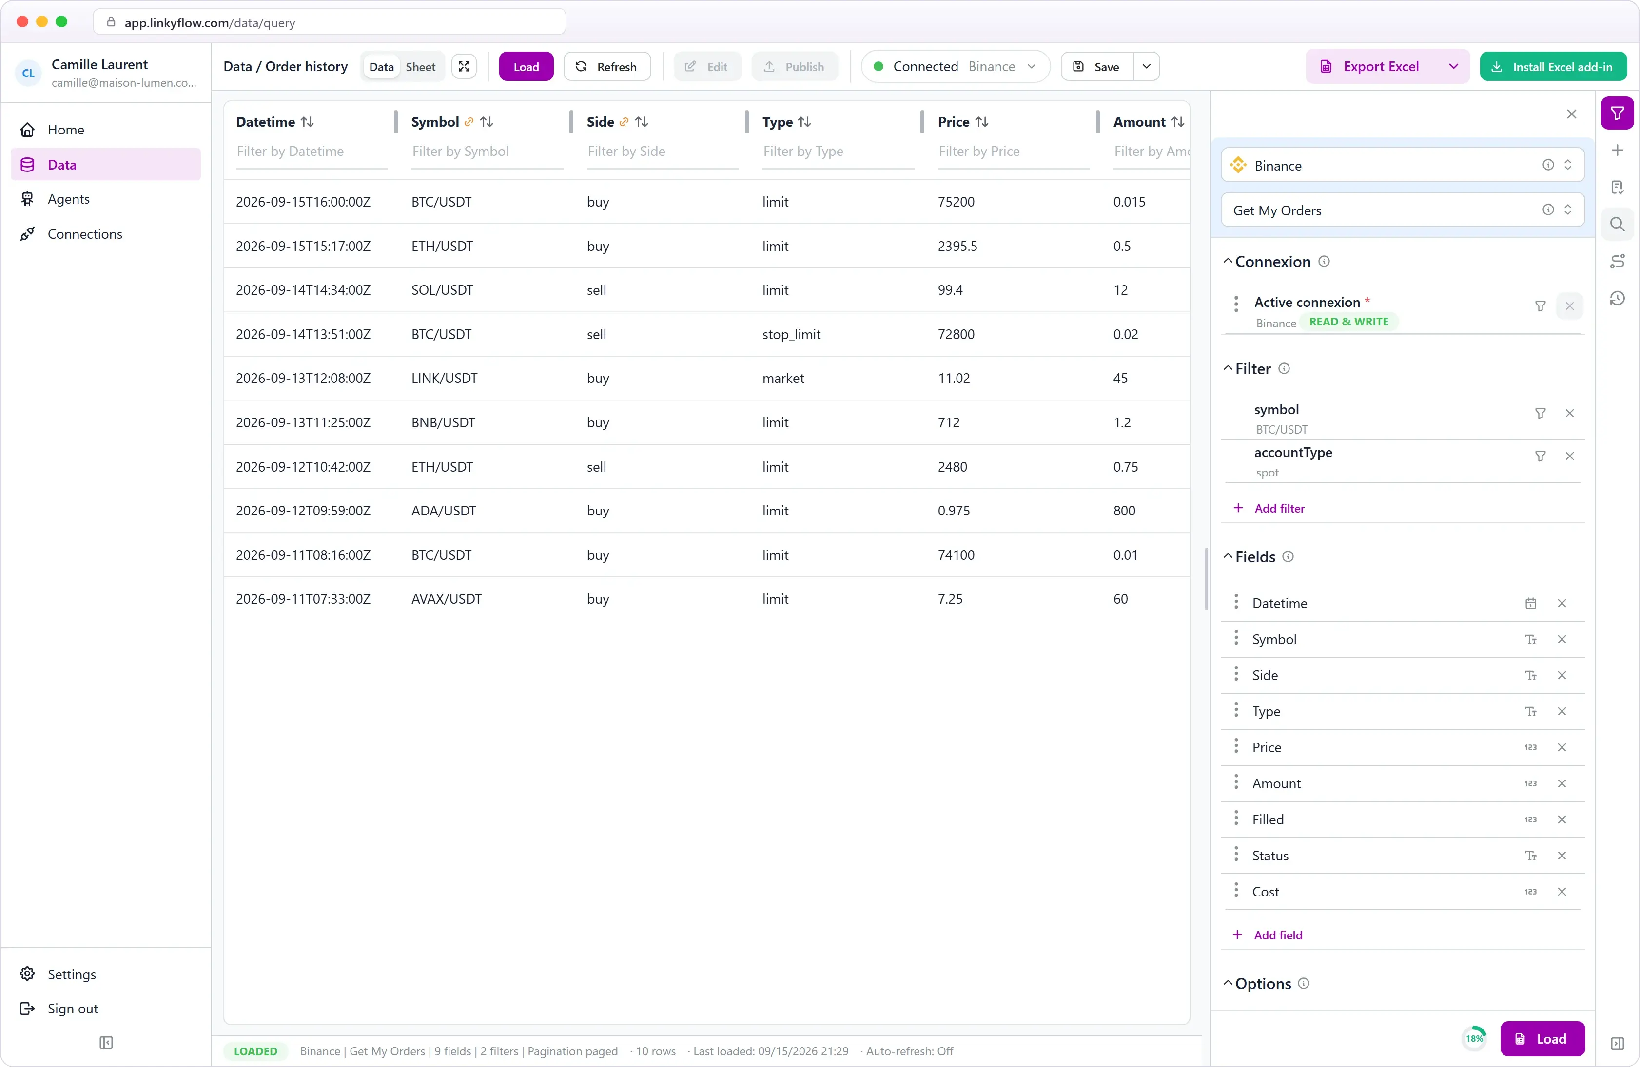Switch to the Sheet view
This screenshot has height=1067, width=1640.
(420, 67)
